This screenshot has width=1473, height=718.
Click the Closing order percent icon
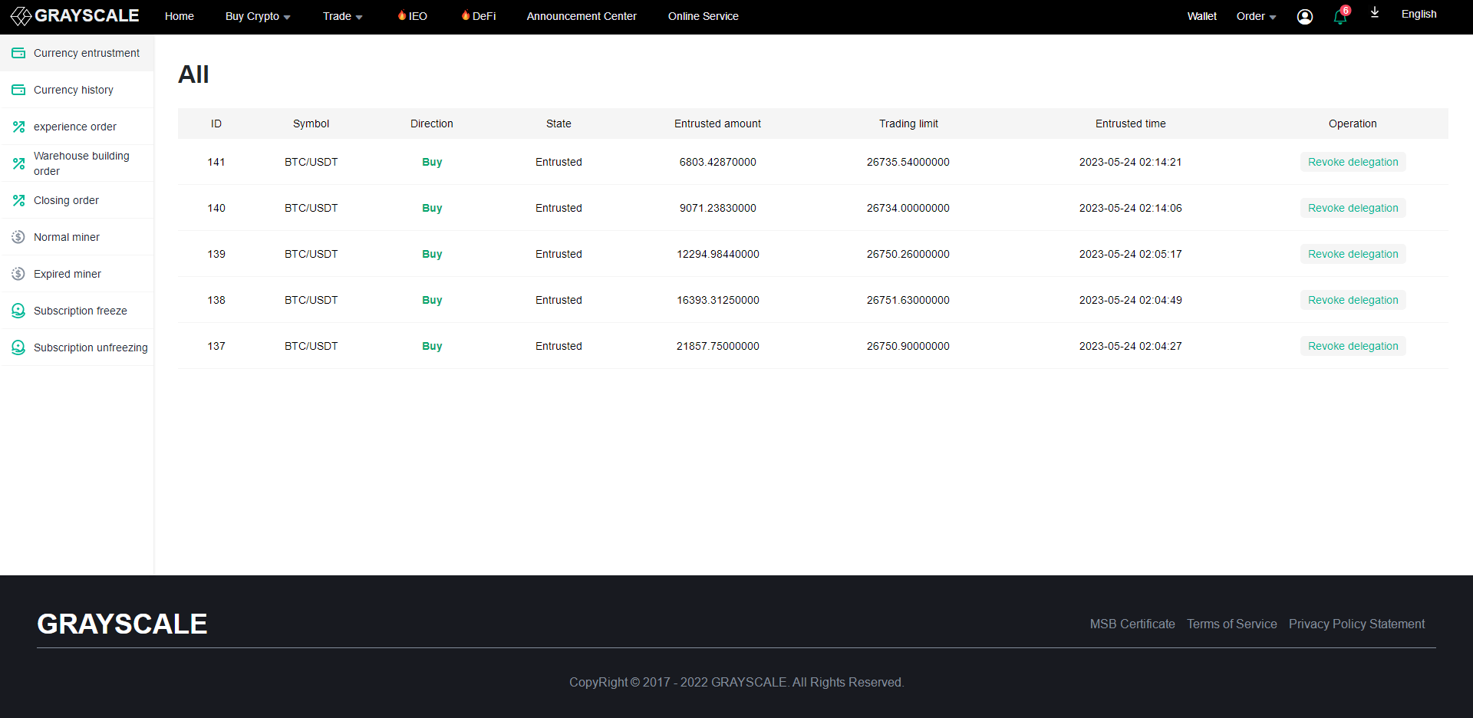(x=18, y=200)
